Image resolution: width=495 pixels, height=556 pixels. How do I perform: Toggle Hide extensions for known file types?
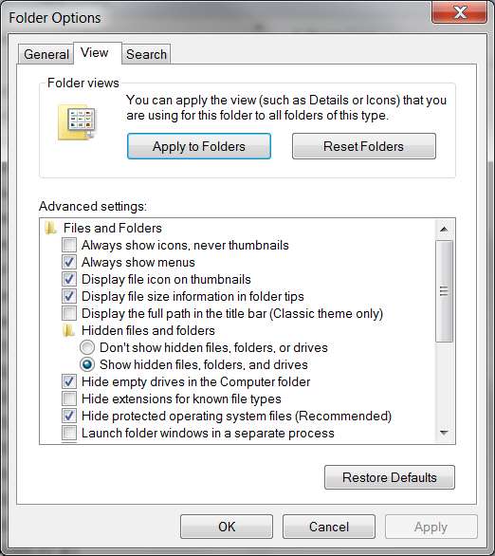coord(69,398)
